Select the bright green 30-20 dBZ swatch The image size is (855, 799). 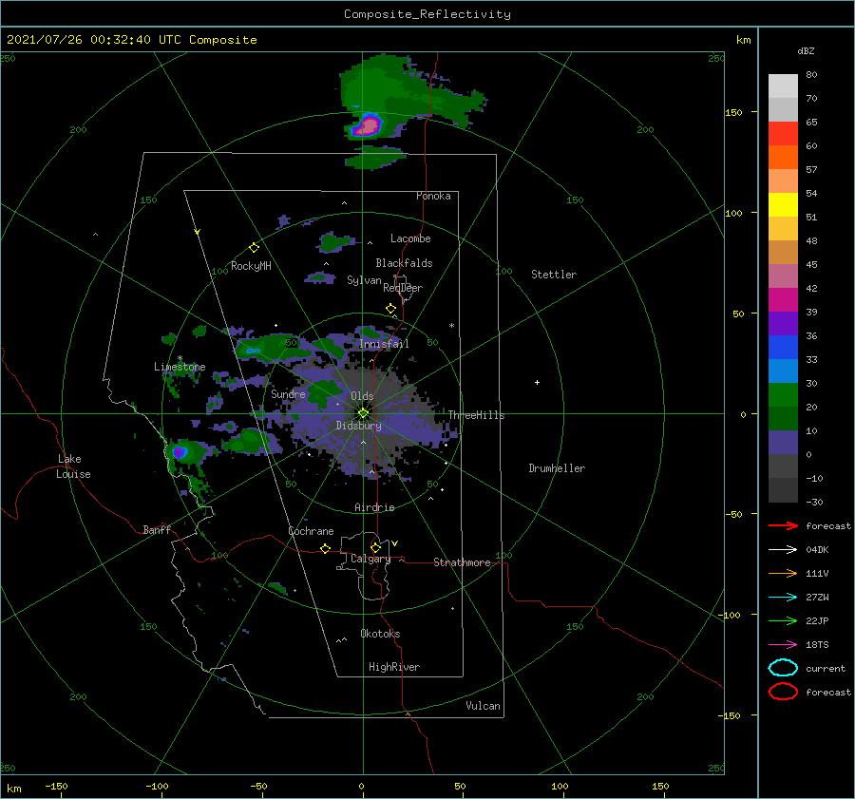(783, 395)
